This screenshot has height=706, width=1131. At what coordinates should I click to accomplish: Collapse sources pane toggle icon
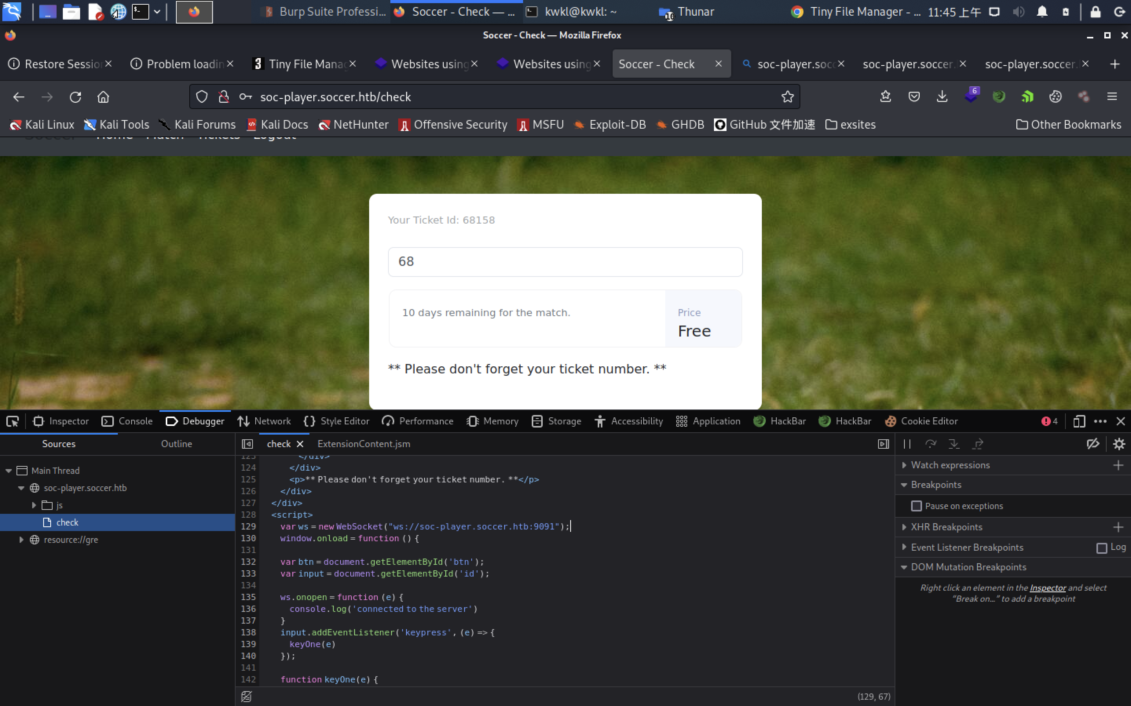pyautogui.click(x=247, y=444)
